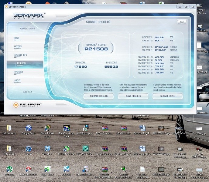Select the mssefullinstall installer icon
Image resolution: width=209 pixels, height=182 pixels.
[85, 169]
